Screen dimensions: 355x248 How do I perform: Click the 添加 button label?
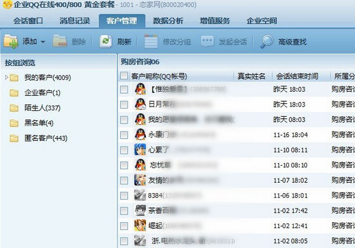point(30,41)
